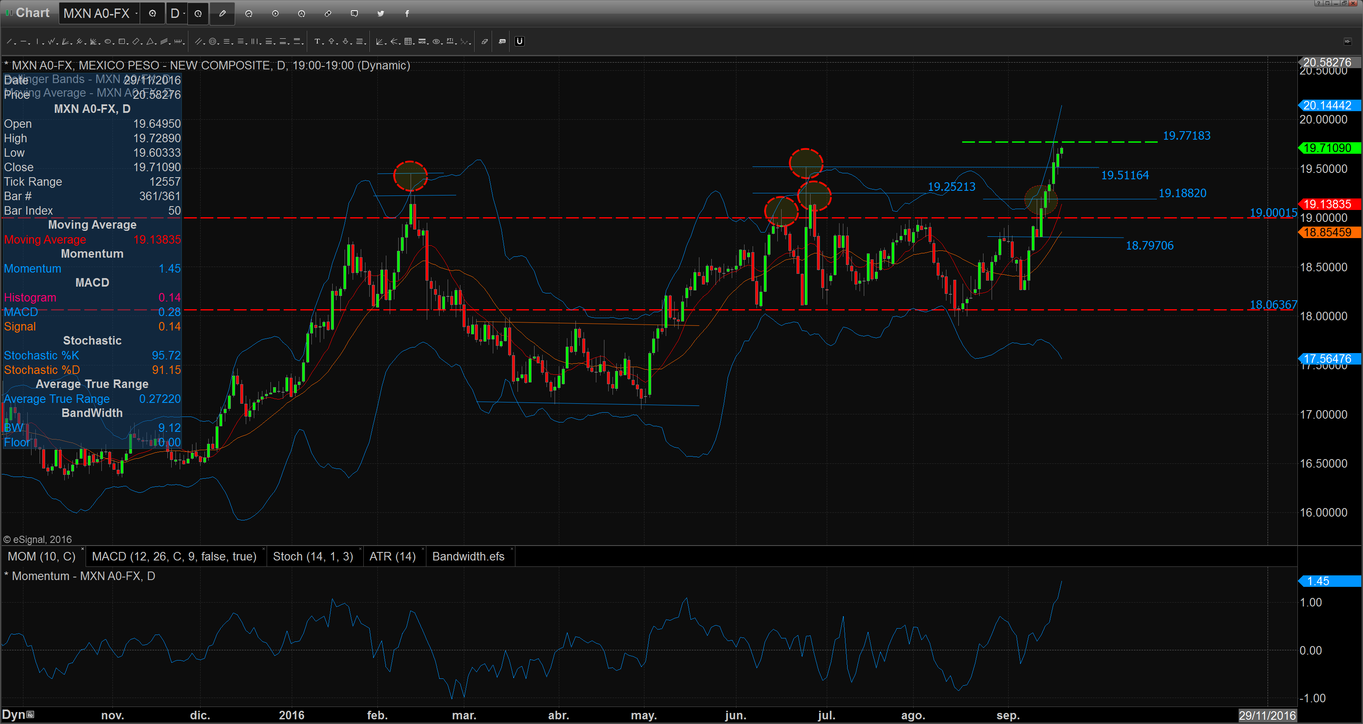Select the rectangle drawing tool
1363x724 pixels.
pos(122,41)
